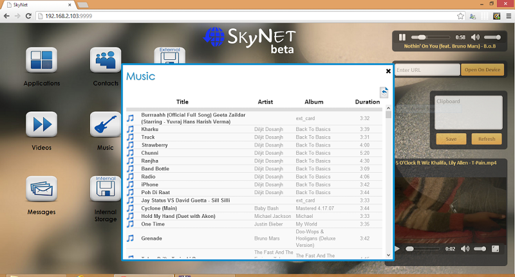
Task: Click the note icon beside One Time
Action: (x=131, y=224)
